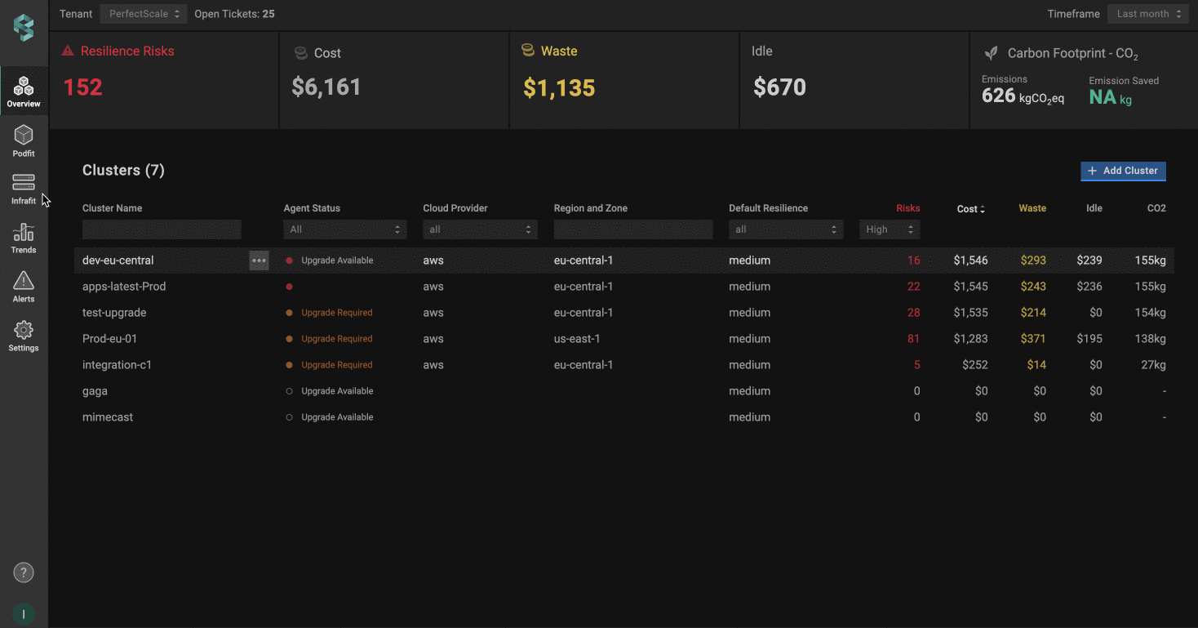The width and height of the screenshot is (1198, 628).
Task: Click the PerfectScale logo
Action: [x=24, y=27]
